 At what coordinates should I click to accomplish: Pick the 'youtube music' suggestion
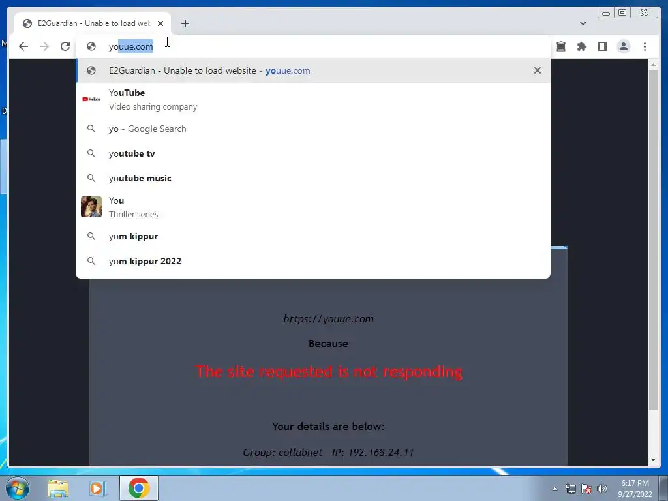coord(313,178)
